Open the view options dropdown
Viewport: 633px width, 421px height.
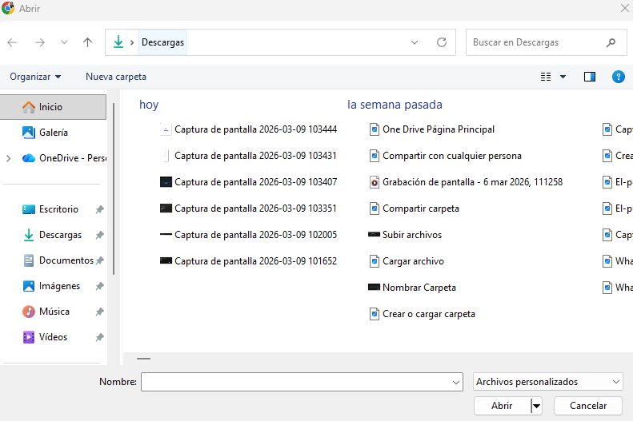point(563,77)
